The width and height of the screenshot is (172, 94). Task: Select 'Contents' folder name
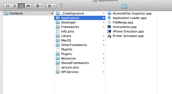pyautogui.click(x=16, y=13)
